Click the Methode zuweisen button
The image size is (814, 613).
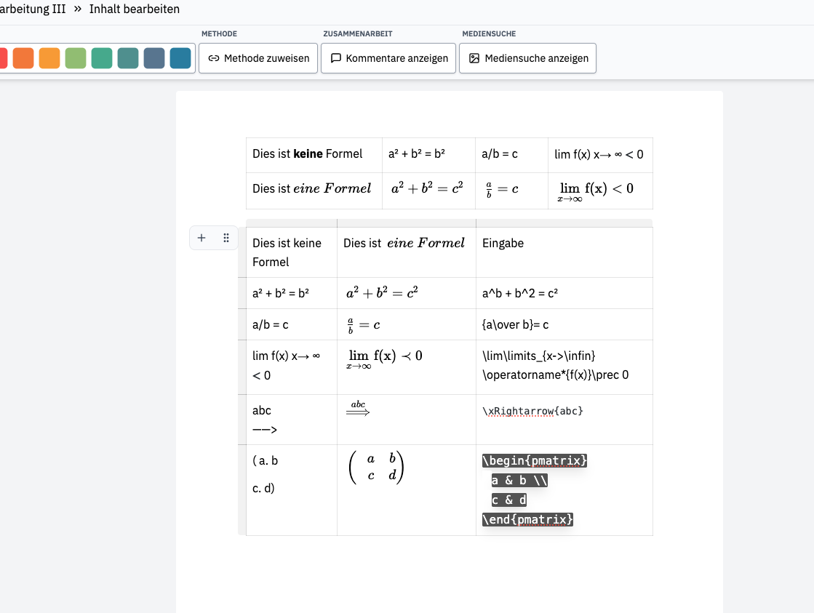pyautogui.click(x=258, y=58)
